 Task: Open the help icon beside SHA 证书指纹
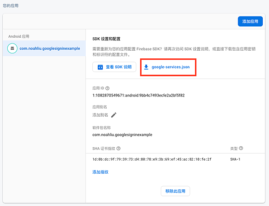click(x=118, y=149)
